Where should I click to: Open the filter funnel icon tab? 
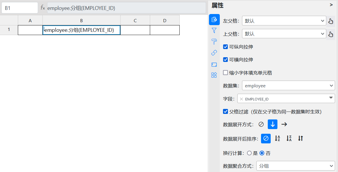pos(214,31)
